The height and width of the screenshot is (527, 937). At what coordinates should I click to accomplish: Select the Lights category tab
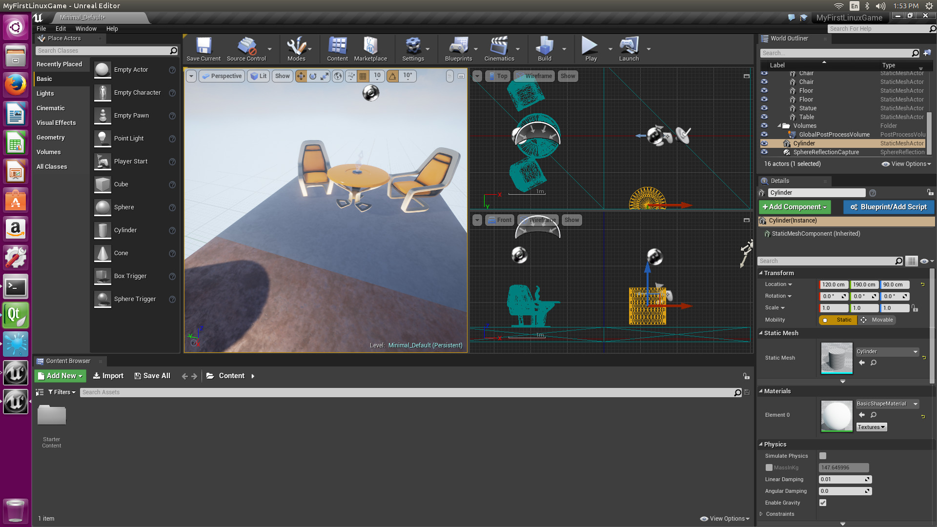[x=45, y=94]
